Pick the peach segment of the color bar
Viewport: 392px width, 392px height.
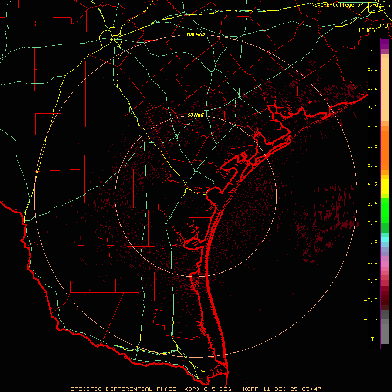(385, 89)
